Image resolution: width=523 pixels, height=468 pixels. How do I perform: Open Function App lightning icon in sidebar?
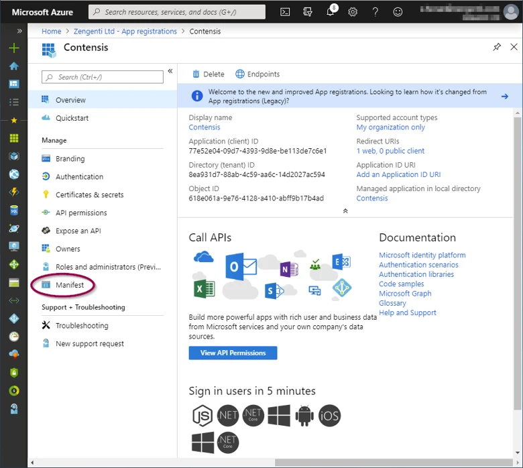[x=14, y=192]
